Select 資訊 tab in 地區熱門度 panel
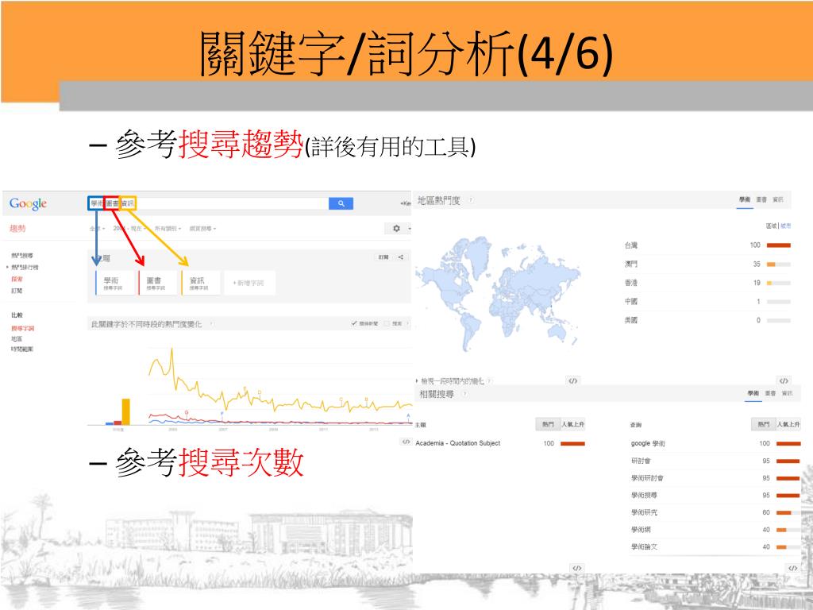813x610 pixels. 778,199
